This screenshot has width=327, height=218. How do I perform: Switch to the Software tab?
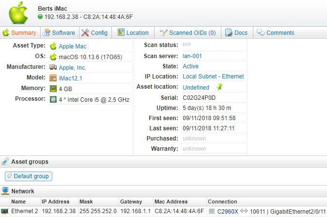click(x=59, y=33)
